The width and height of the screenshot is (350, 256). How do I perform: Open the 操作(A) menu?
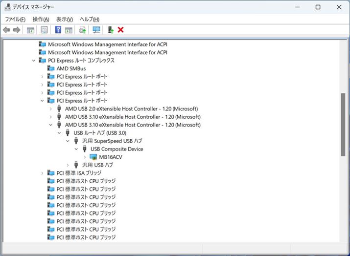(x=41, y=19)
